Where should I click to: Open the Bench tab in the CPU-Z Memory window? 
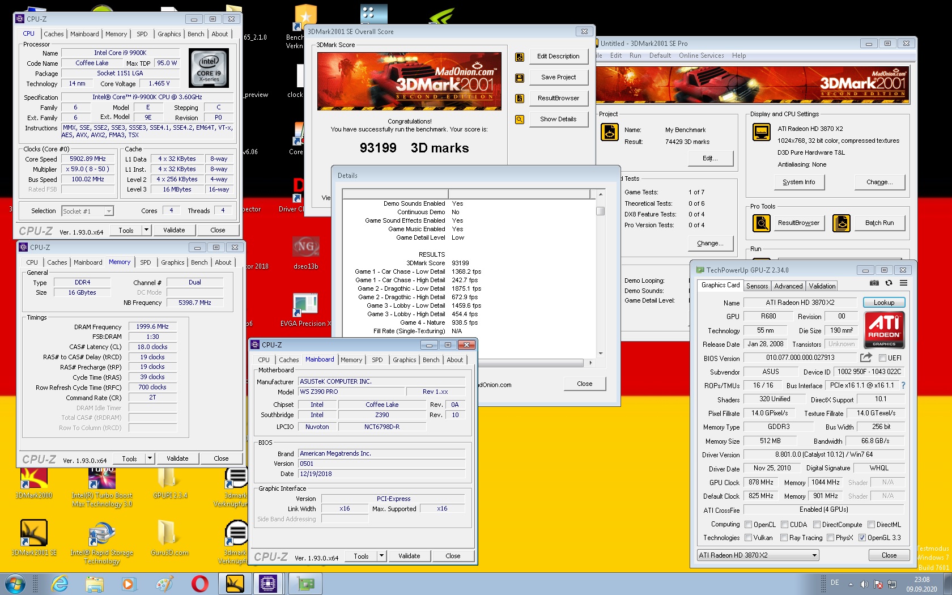pyautogui.click(x=199, y=262)
